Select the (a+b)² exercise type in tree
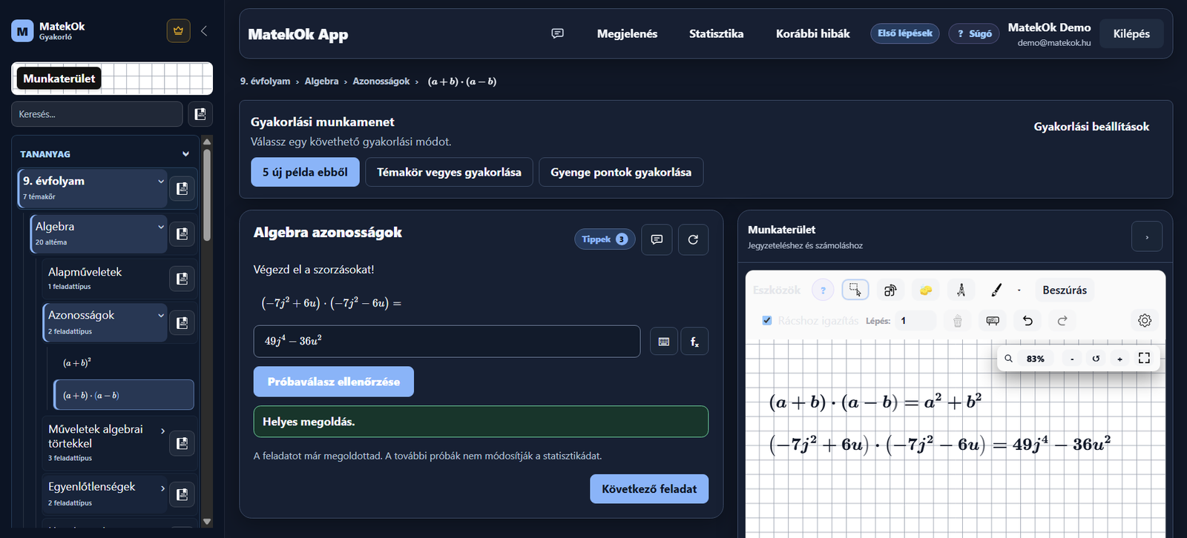The height and width of the screenshot is (538, 1187). coord(124,362)
